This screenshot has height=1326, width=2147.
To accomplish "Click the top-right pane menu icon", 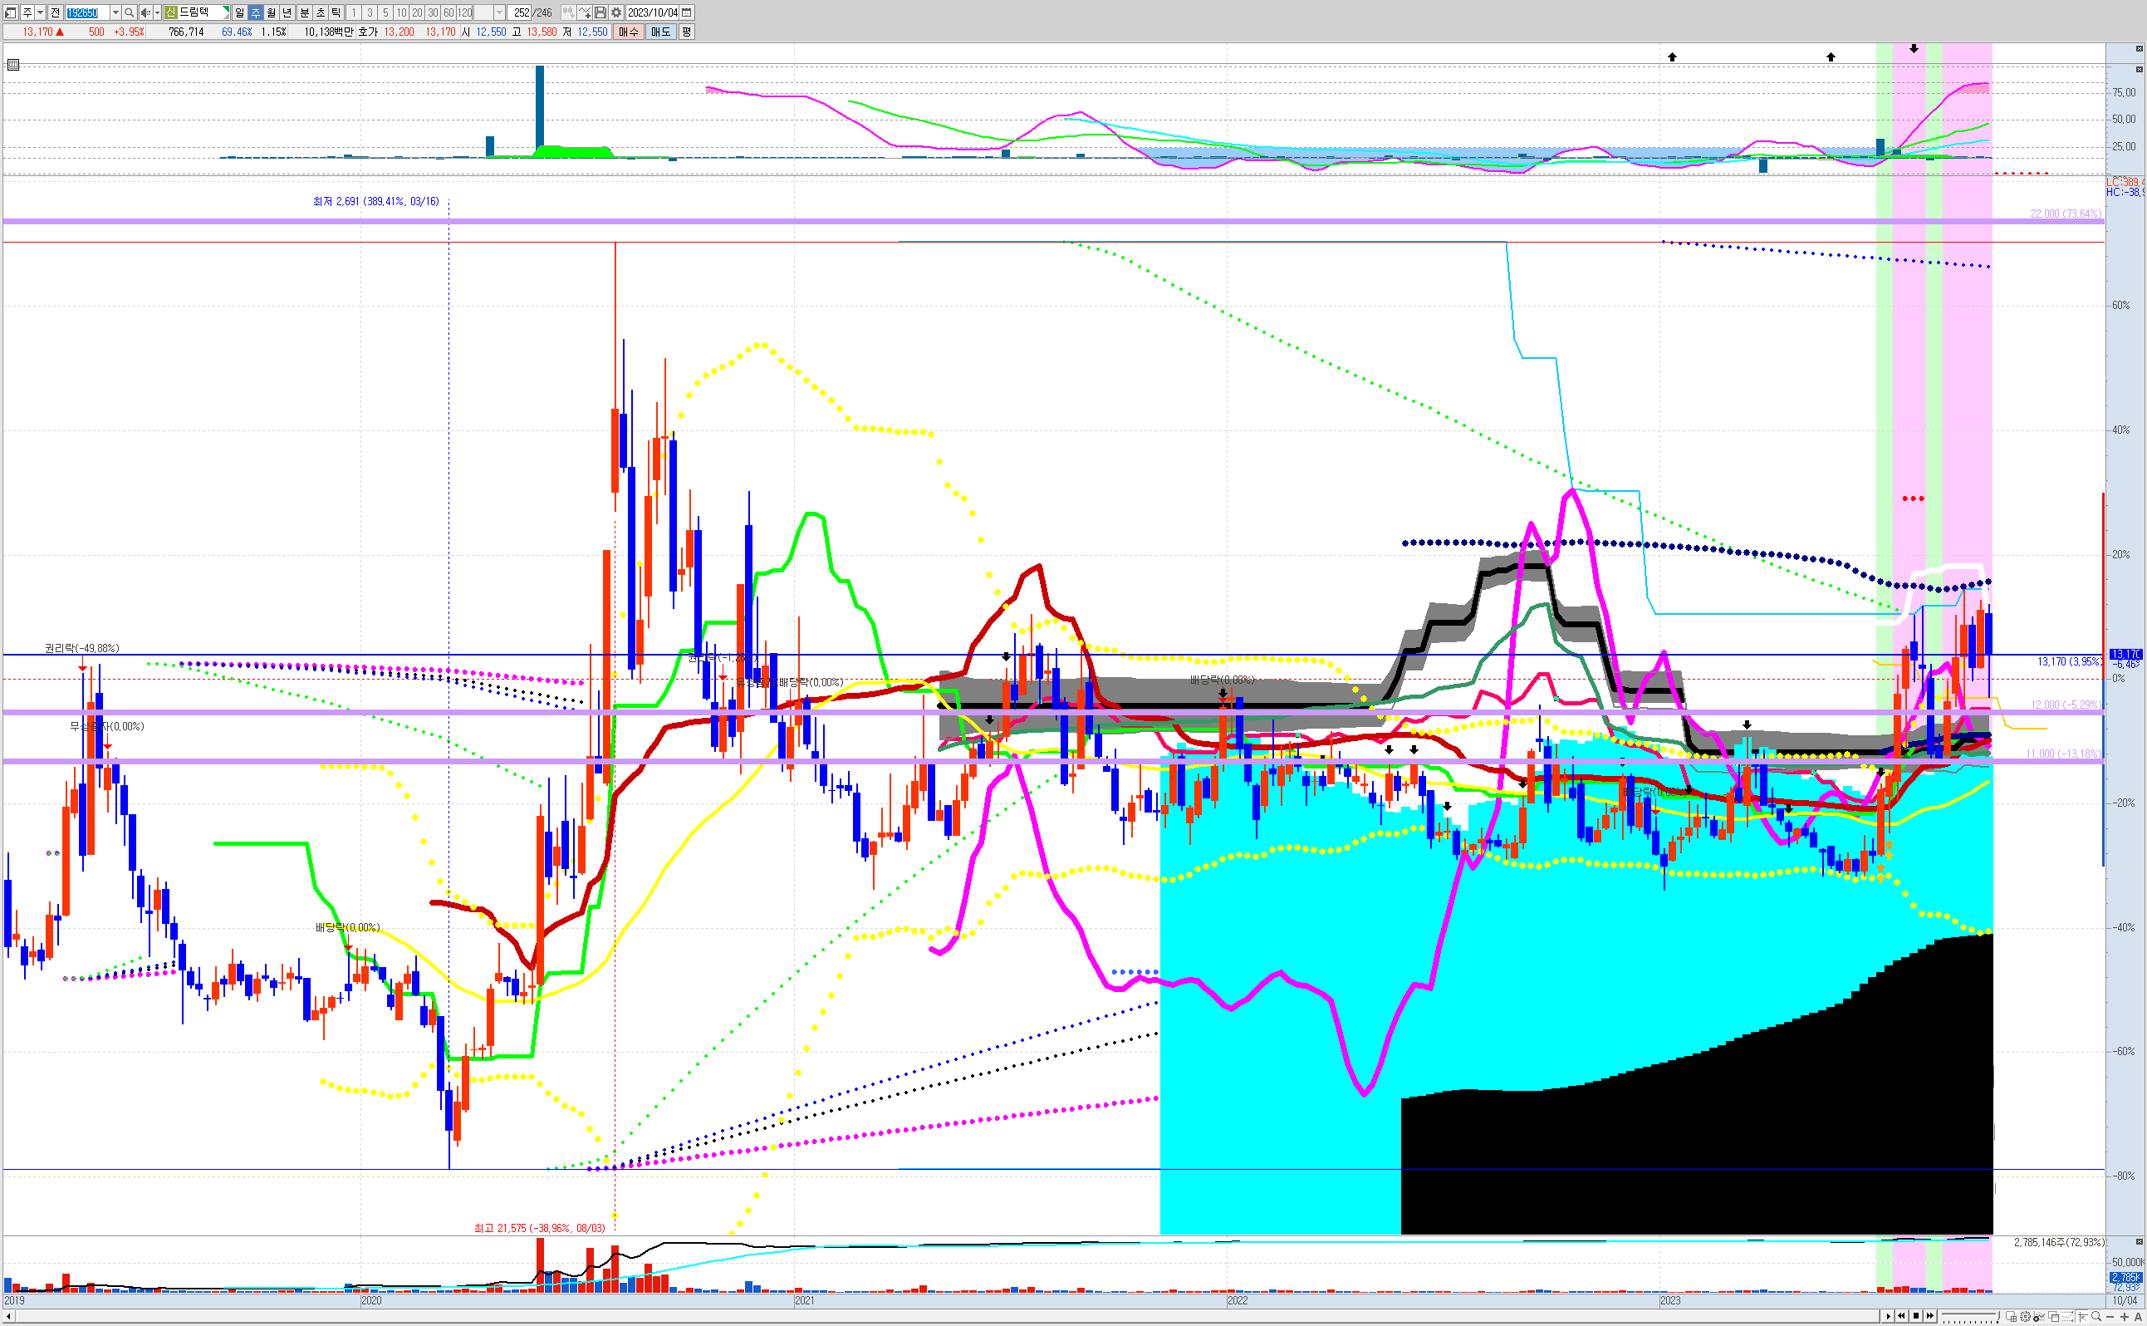I will (x=2140, y=49).
